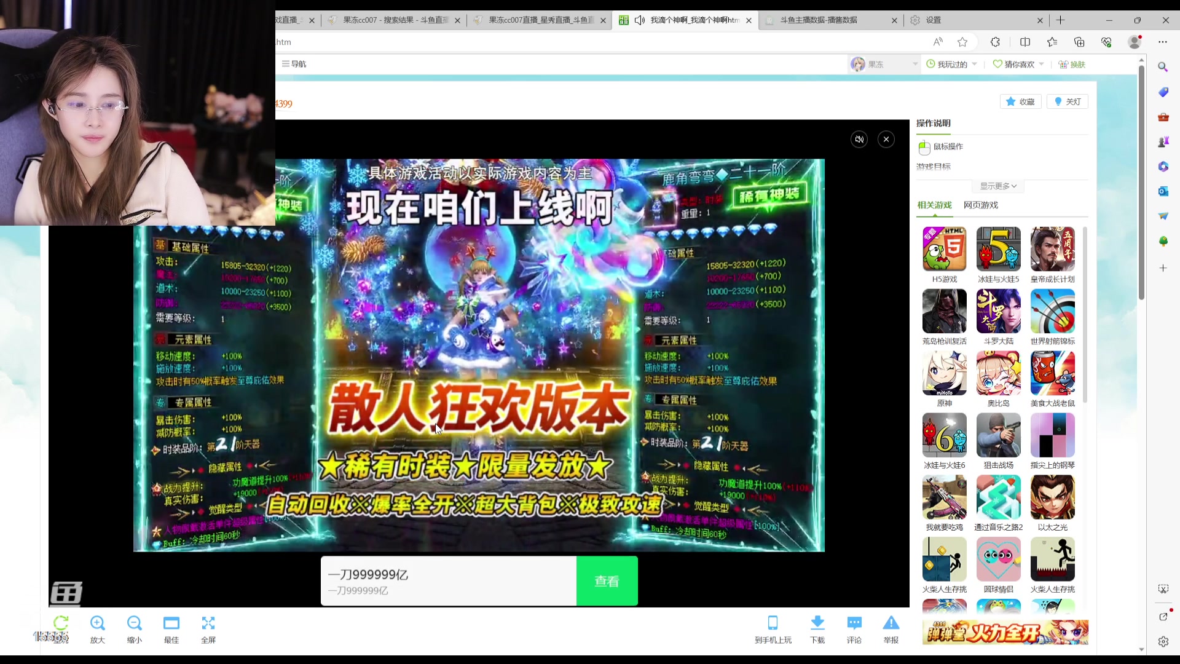1180x664 pixels.
Task: Open the 皇帝成长计划 game icon
Action: coord(1053,249)
